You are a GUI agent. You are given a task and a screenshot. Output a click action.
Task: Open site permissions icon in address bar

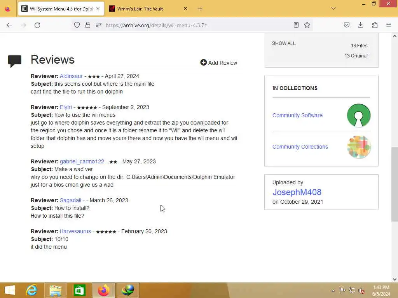tap(99, 25)
